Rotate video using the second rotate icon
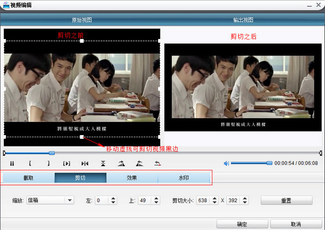 (x=140, y=164)
